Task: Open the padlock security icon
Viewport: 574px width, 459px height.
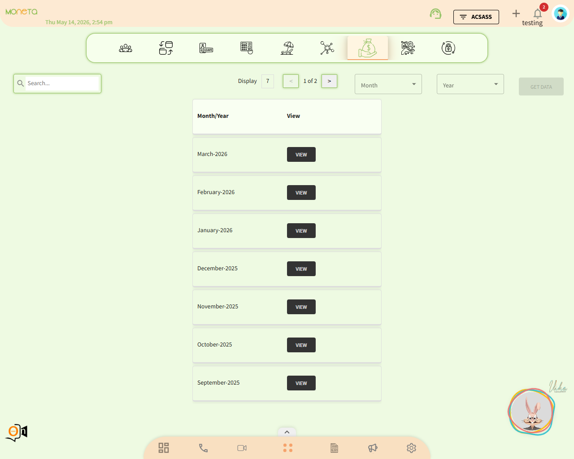Action: [x=448, y=48]
